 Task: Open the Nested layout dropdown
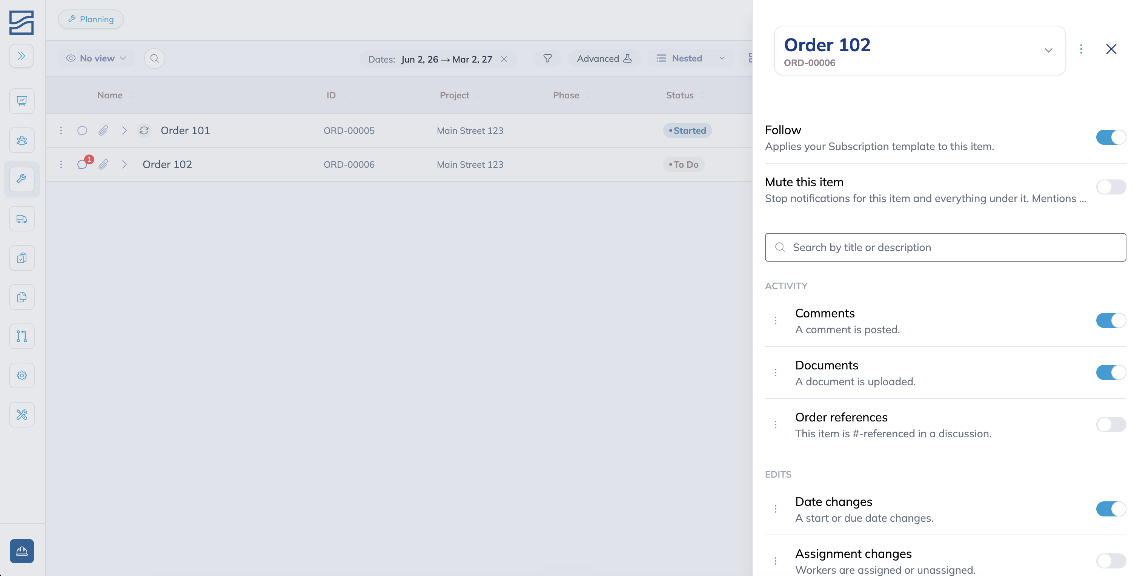[691, 58]
